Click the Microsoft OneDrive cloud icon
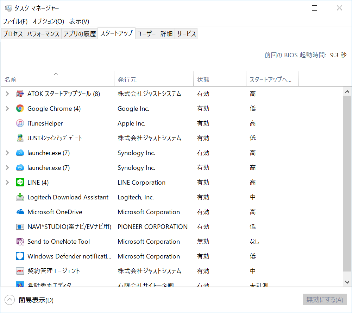 point(20,212)
